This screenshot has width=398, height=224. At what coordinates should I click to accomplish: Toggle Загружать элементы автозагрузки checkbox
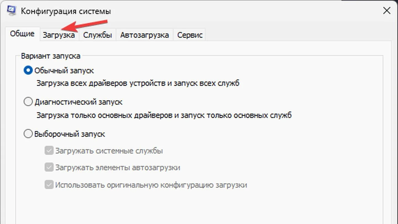click(49, 168)
